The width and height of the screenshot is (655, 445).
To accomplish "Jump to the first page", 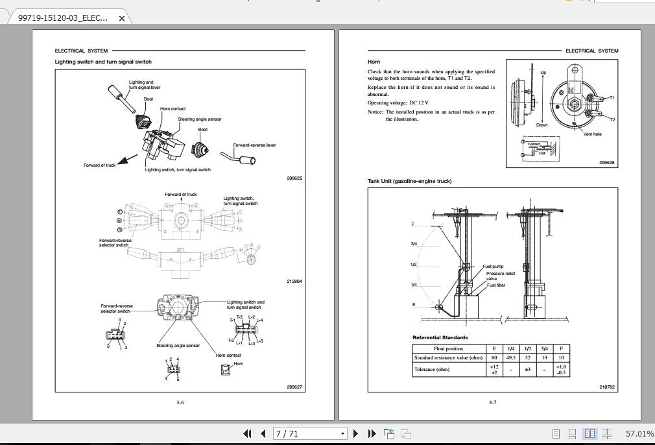I will coord(247,433).
